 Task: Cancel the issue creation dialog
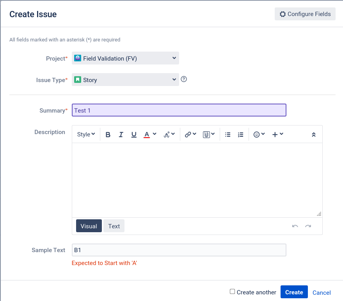point(322,292)
